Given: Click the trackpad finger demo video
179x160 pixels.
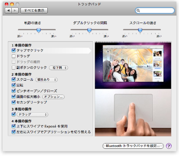Looking at the screenshot, I should point(133,89).
